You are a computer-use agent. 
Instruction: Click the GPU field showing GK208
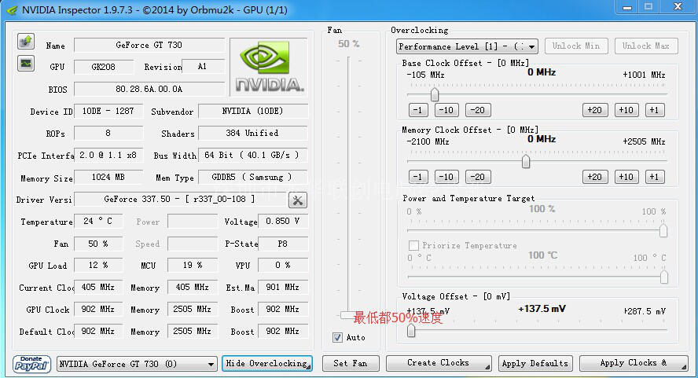[x=103, y=67]
